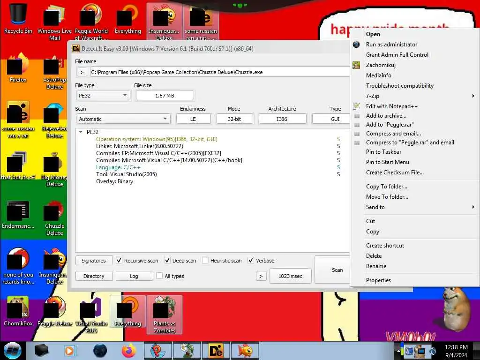Open the Log button
Viewport: 480px width, 360px height.
(x=134, y=276)
